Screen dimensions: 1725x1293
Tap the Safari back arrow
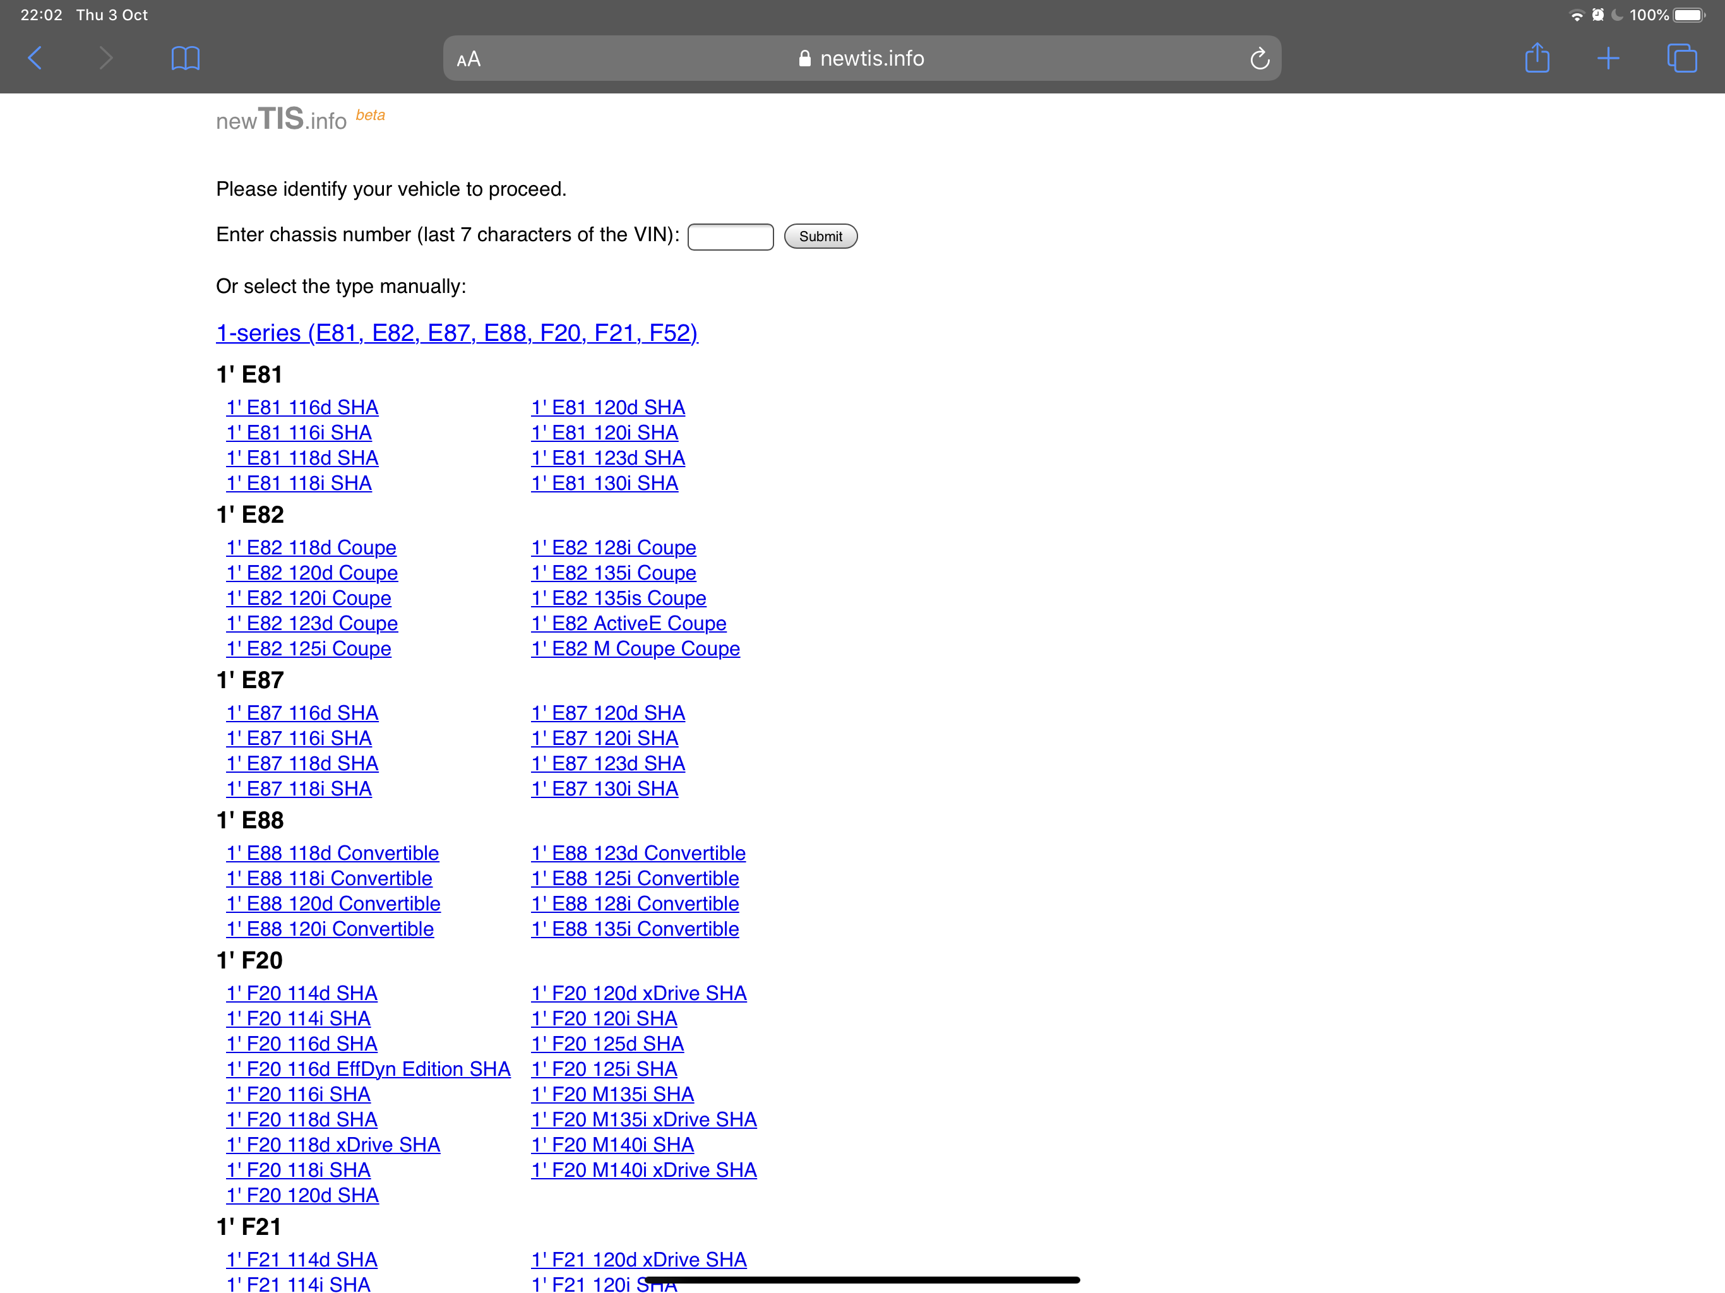pos(35,59)
